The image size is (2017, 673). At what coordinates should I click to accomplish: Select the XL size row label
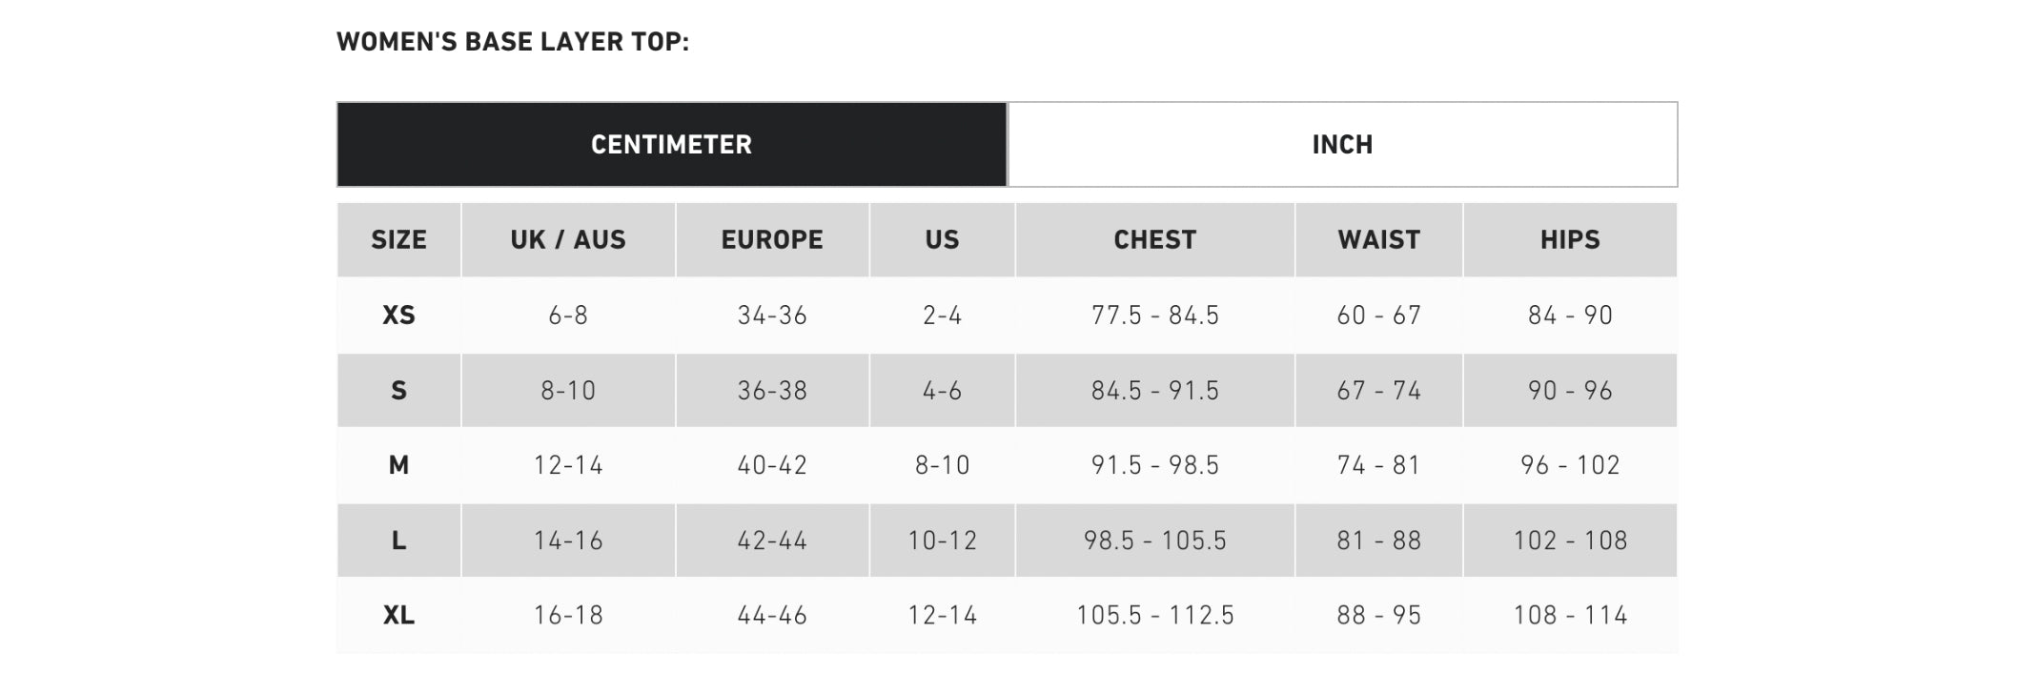click(x=398, y=616)
